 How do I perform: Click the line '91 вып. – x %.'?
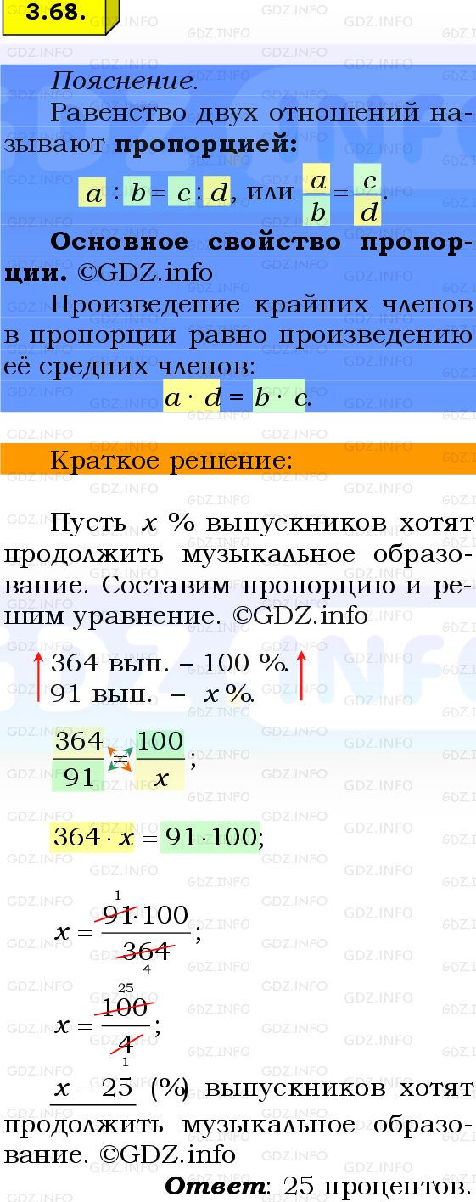click(153, 694)
